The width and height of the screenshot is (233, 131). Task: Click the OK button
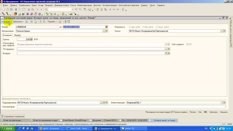(x=205, y=112)
